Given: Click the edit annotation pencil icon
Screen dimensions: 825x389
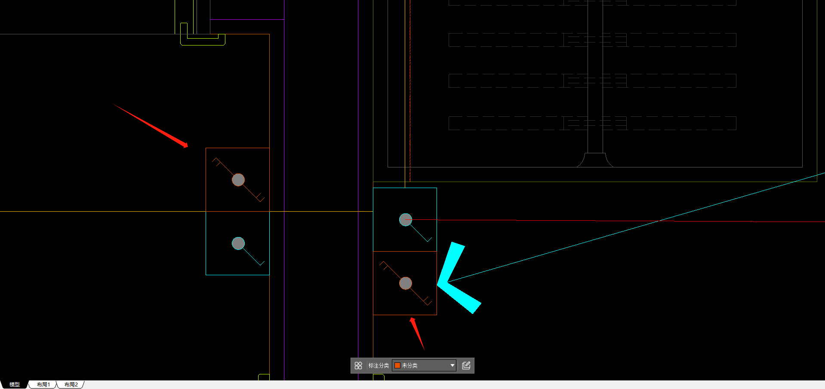Looking at the screenshot, I should (466, 365).
